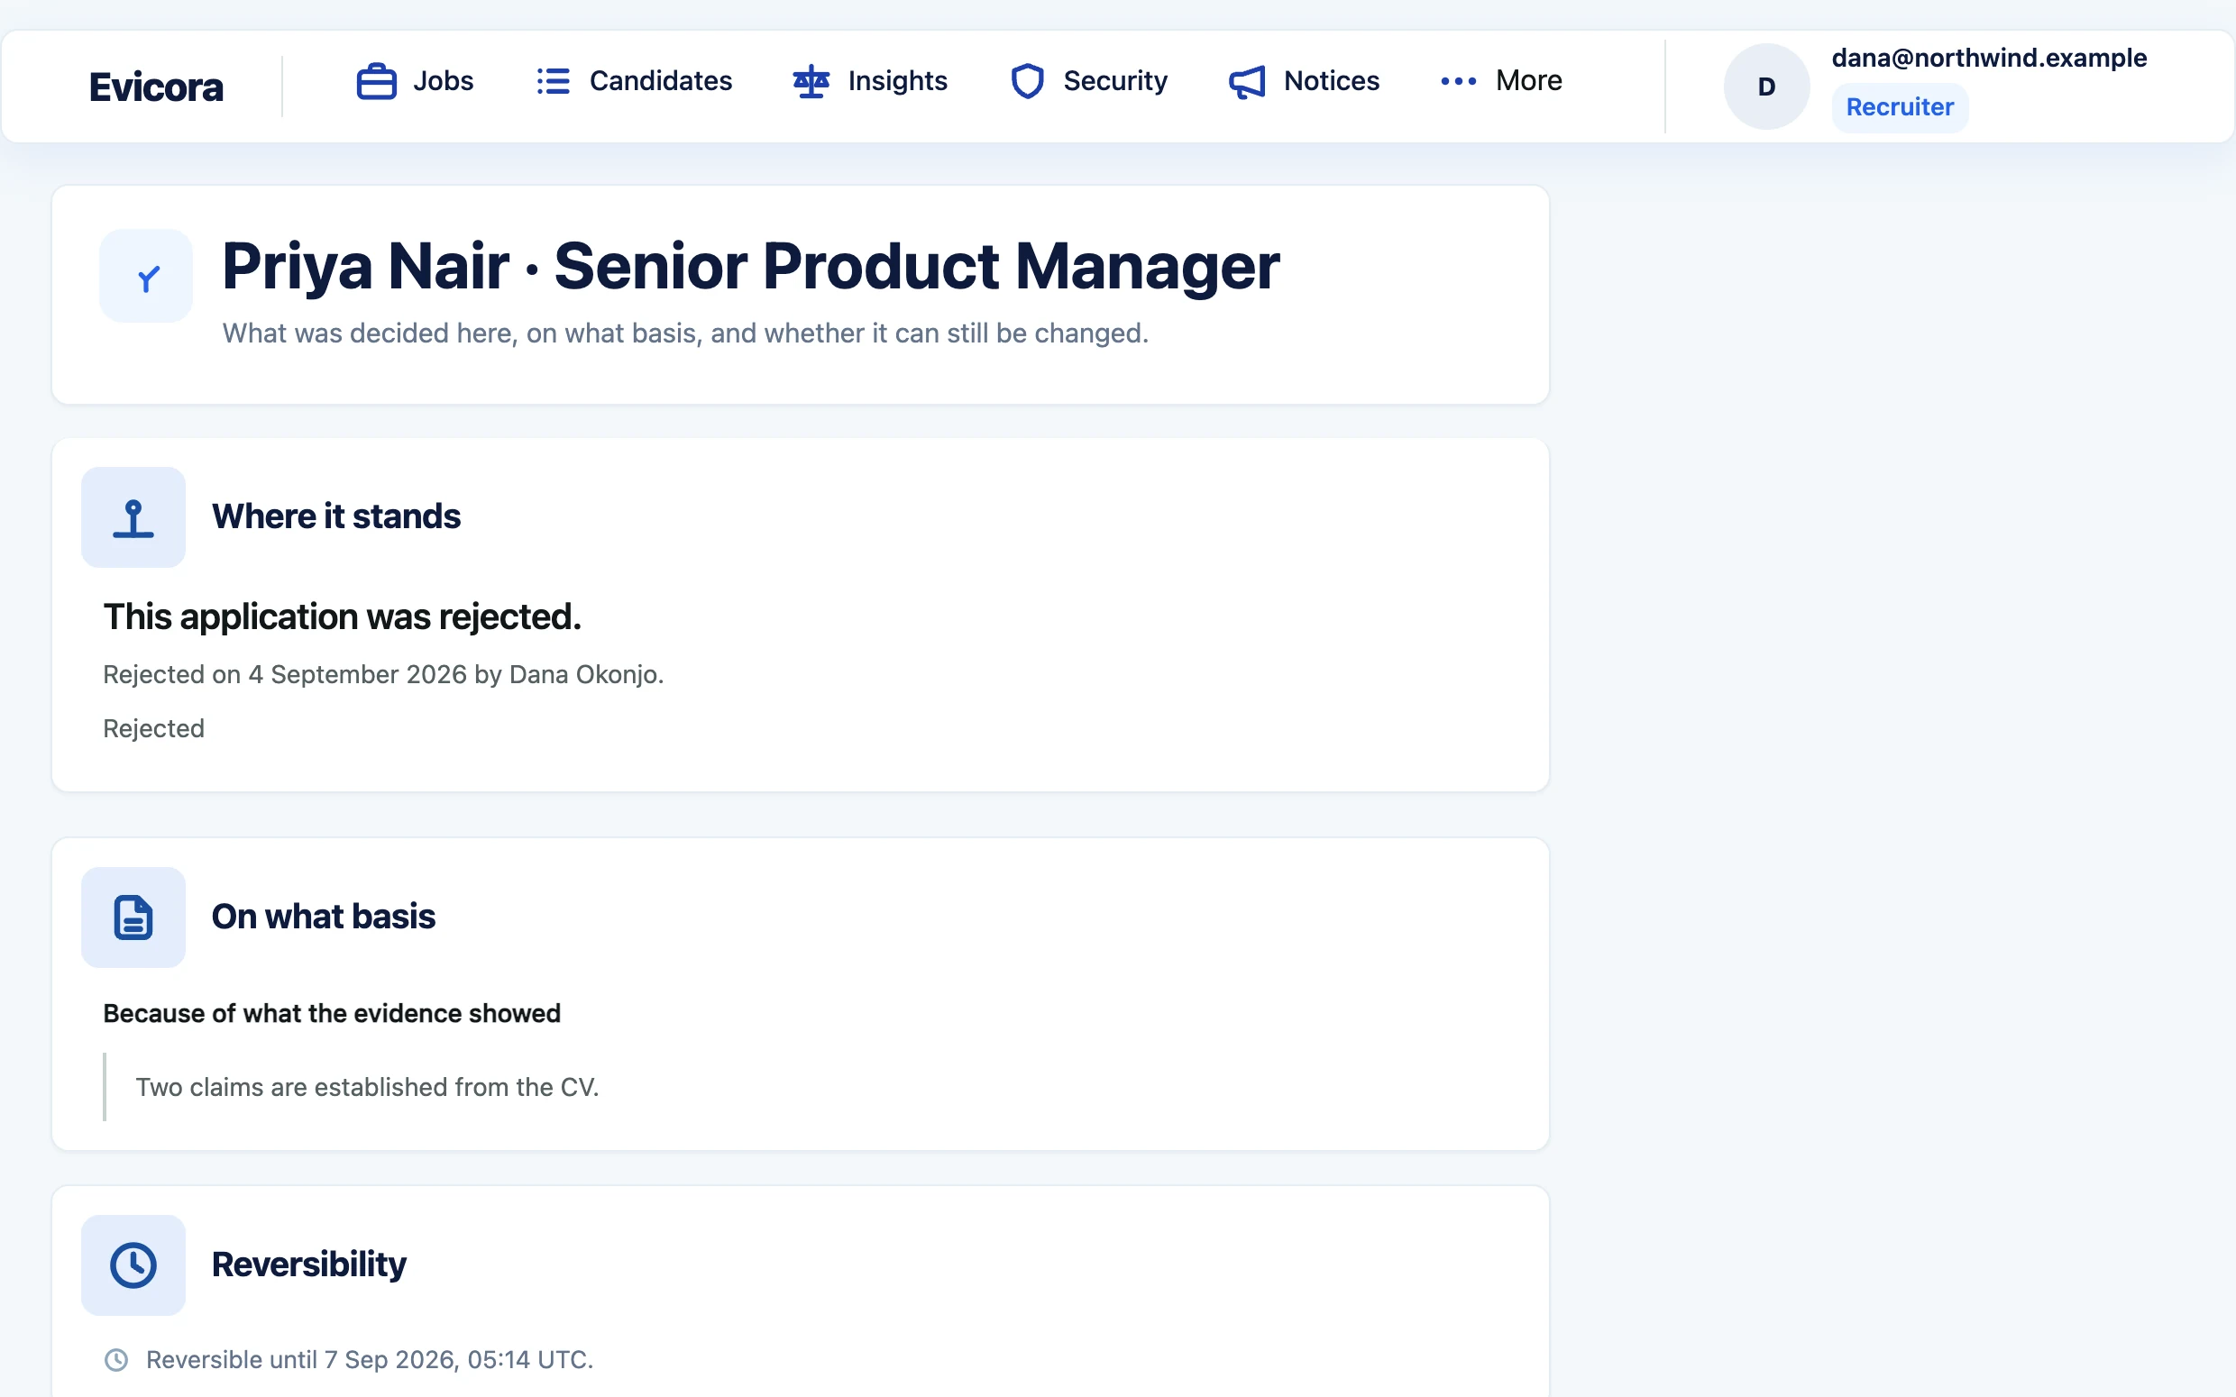This screenshot has width=2236, height=1397.
Task: Click the On what basis document icon
Action: (133, 918)
